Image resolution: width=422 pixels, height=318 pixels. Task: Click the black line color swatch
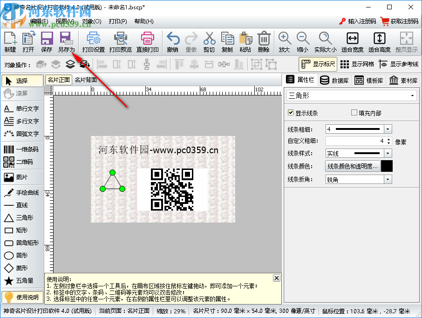click(387, 166)
